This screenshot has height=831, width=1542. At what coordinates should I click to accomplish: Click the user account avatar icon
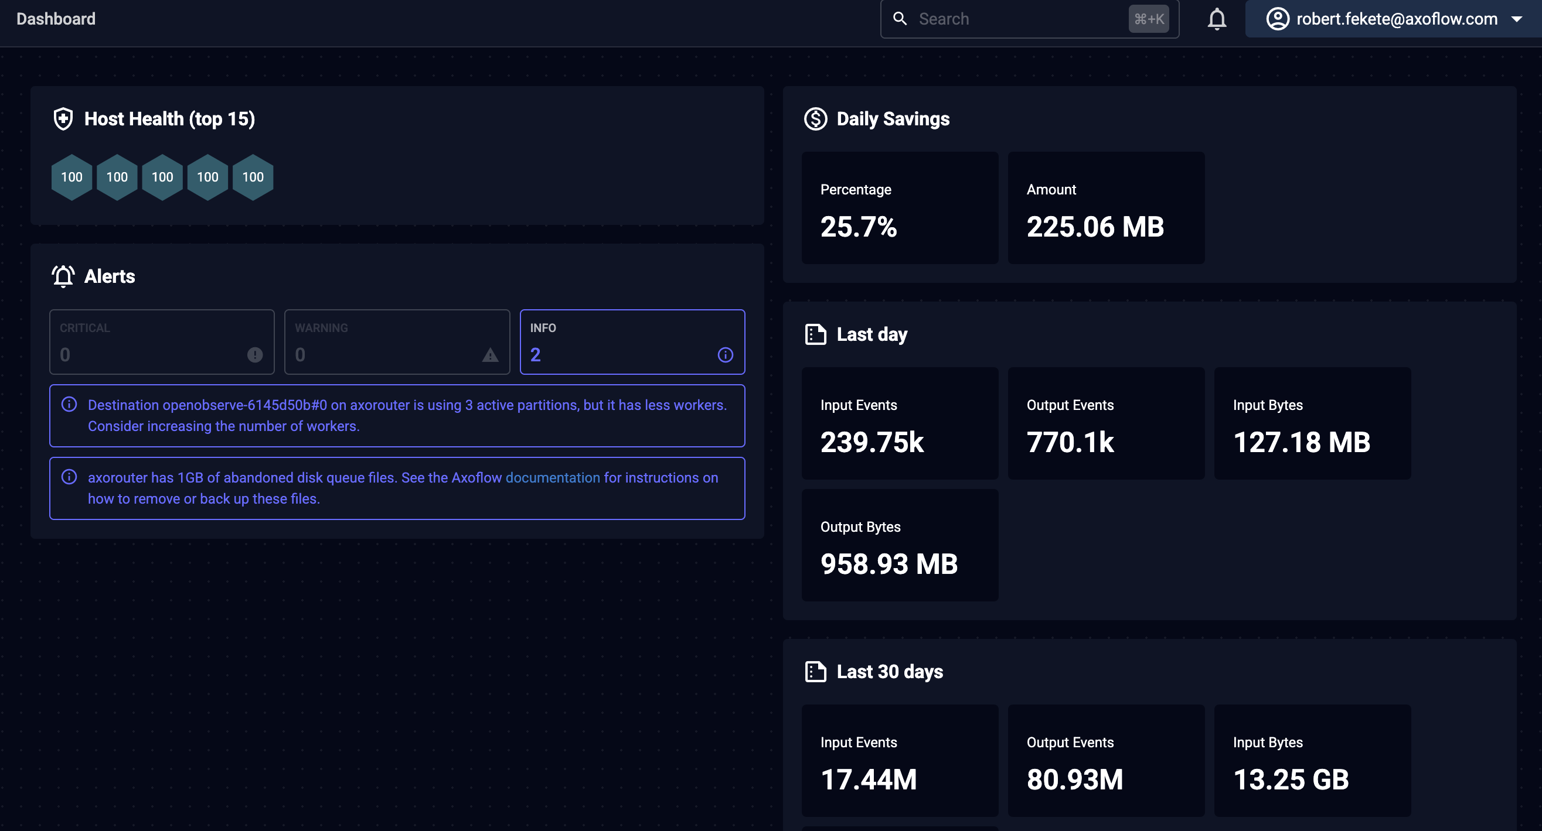pyautogui.click(x=1278, y=19)
